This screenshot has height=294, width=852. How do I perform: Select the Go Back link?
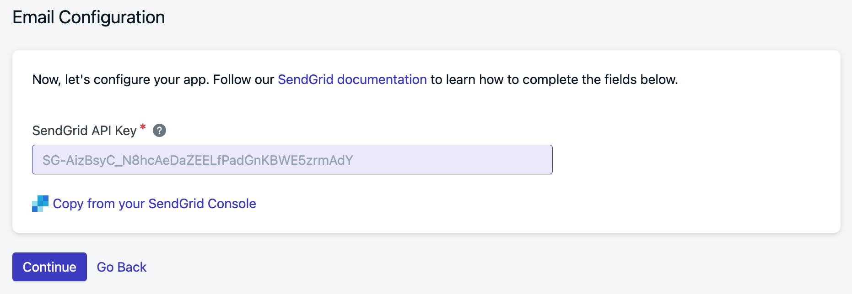tap(122, 267)
